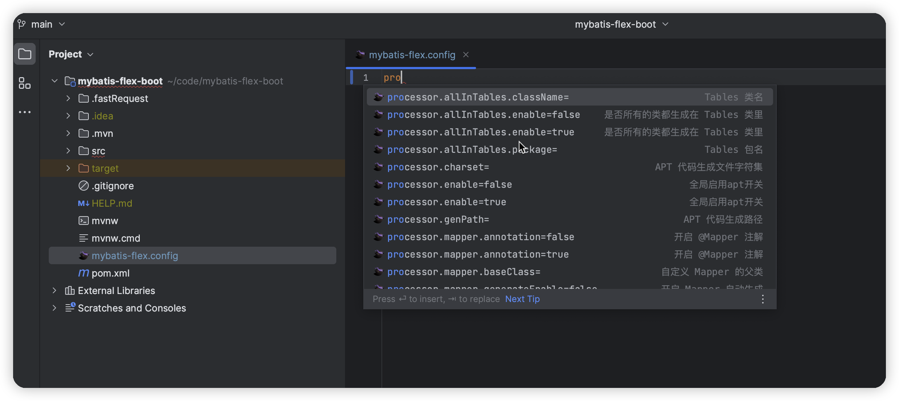The image size is (899, 401).
Task: Click the .mvn folder icon
Action: tap(84, 133)
